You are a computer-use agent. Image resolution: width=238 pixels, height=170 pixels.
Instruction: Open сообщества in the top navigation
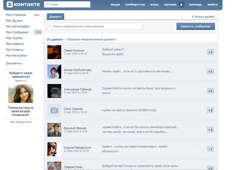coord(135,5)
